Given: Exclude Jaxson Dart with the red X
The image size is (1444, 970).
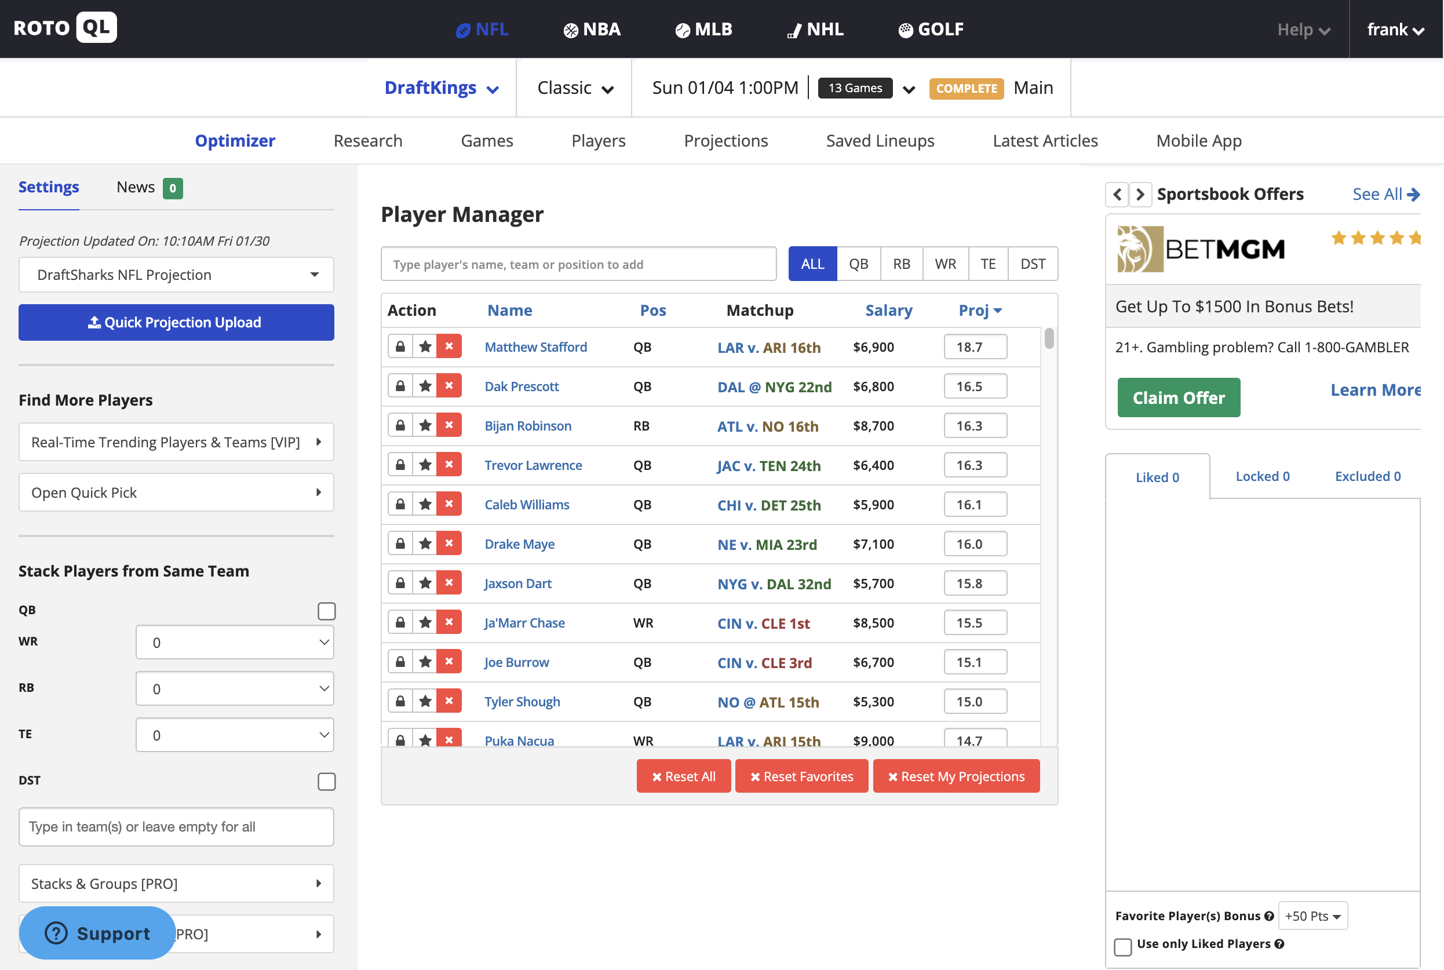Looking at the screenshot, I should 449,583.
